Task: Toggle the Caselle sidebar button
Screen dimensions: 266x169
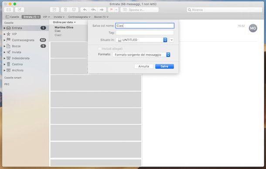Action: 12,17
